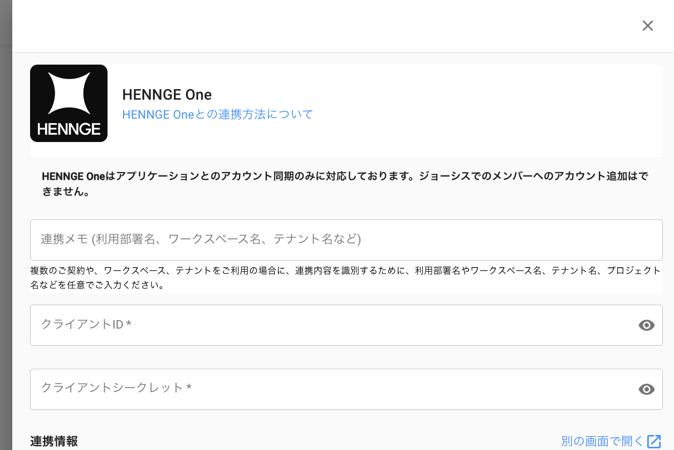Select the 連携情報 section heading

point(54,442)
